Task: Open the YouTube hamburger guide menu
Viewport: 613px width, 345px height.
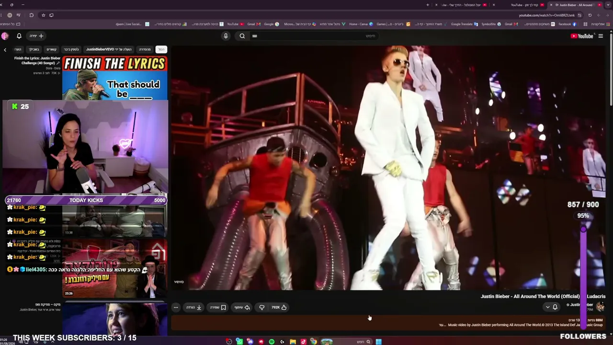Action: [x=601, y=36]
